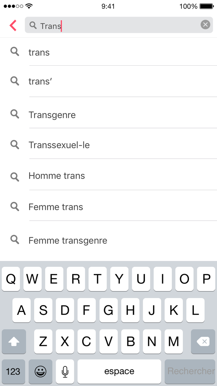Image resolution: width=217 pixels, height=386 pixels.
Task: Tap the Rechercher key
Action: pos(191,372)
